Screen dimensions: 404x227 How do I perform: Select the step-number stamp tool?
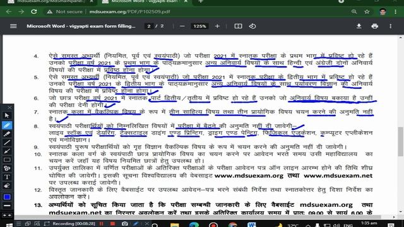point(7,168)
